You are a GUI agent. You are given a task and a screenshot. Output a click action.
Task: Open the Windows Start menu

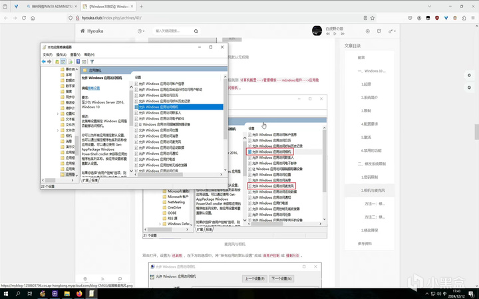pyautogui.click(x=5, y=294)
